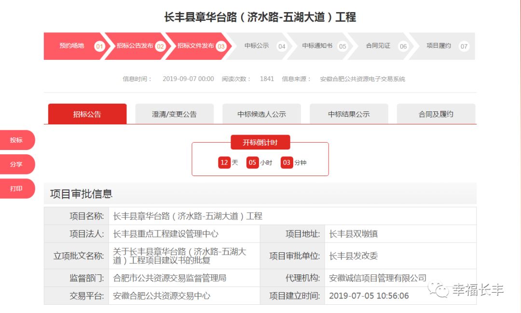Click the 项目审批信息 section heading
The width and height of the screenshot is (521, 313).
(x=82, y=194)
